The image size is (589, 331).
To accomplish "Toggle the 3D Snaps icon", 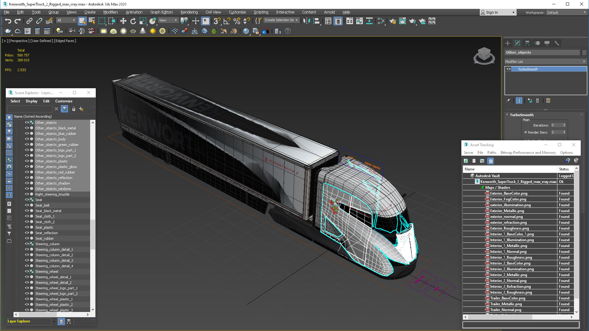I will click(x=217, y=21).
